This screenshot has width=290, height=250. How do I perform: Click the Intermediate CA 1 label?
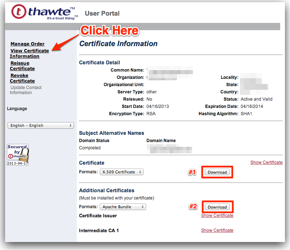coord(99,230)
